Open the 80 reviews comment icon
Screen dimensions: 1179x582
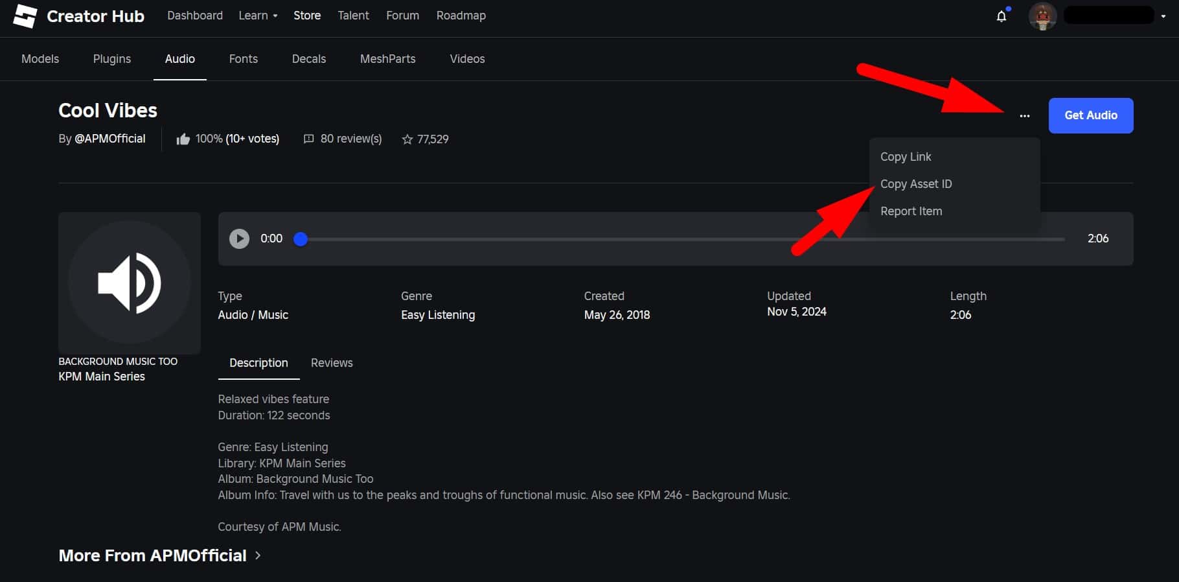[309, 139]
